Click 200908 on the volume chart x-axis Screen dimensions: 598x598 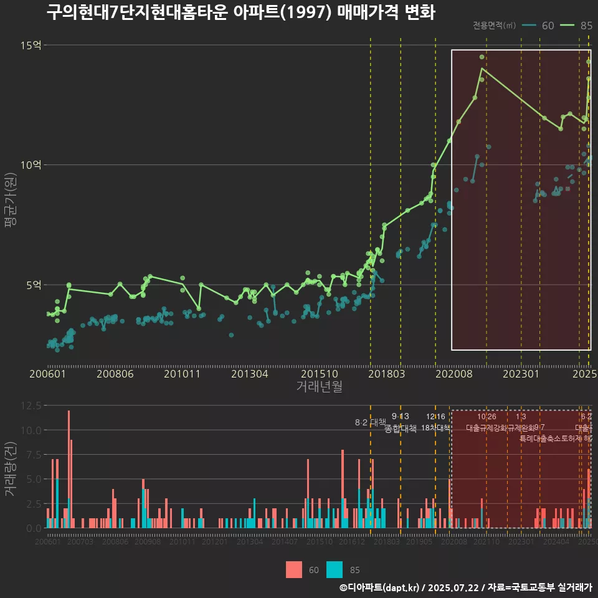tap(148, 541)
